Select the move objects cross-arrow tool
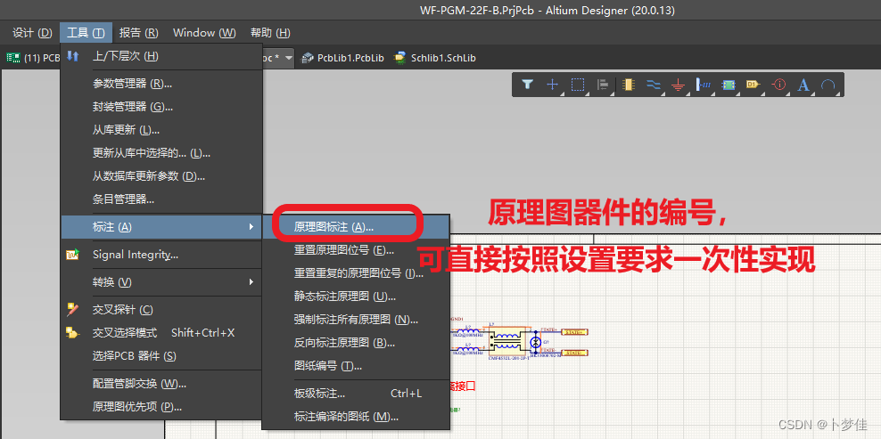 tap(552, 85)
